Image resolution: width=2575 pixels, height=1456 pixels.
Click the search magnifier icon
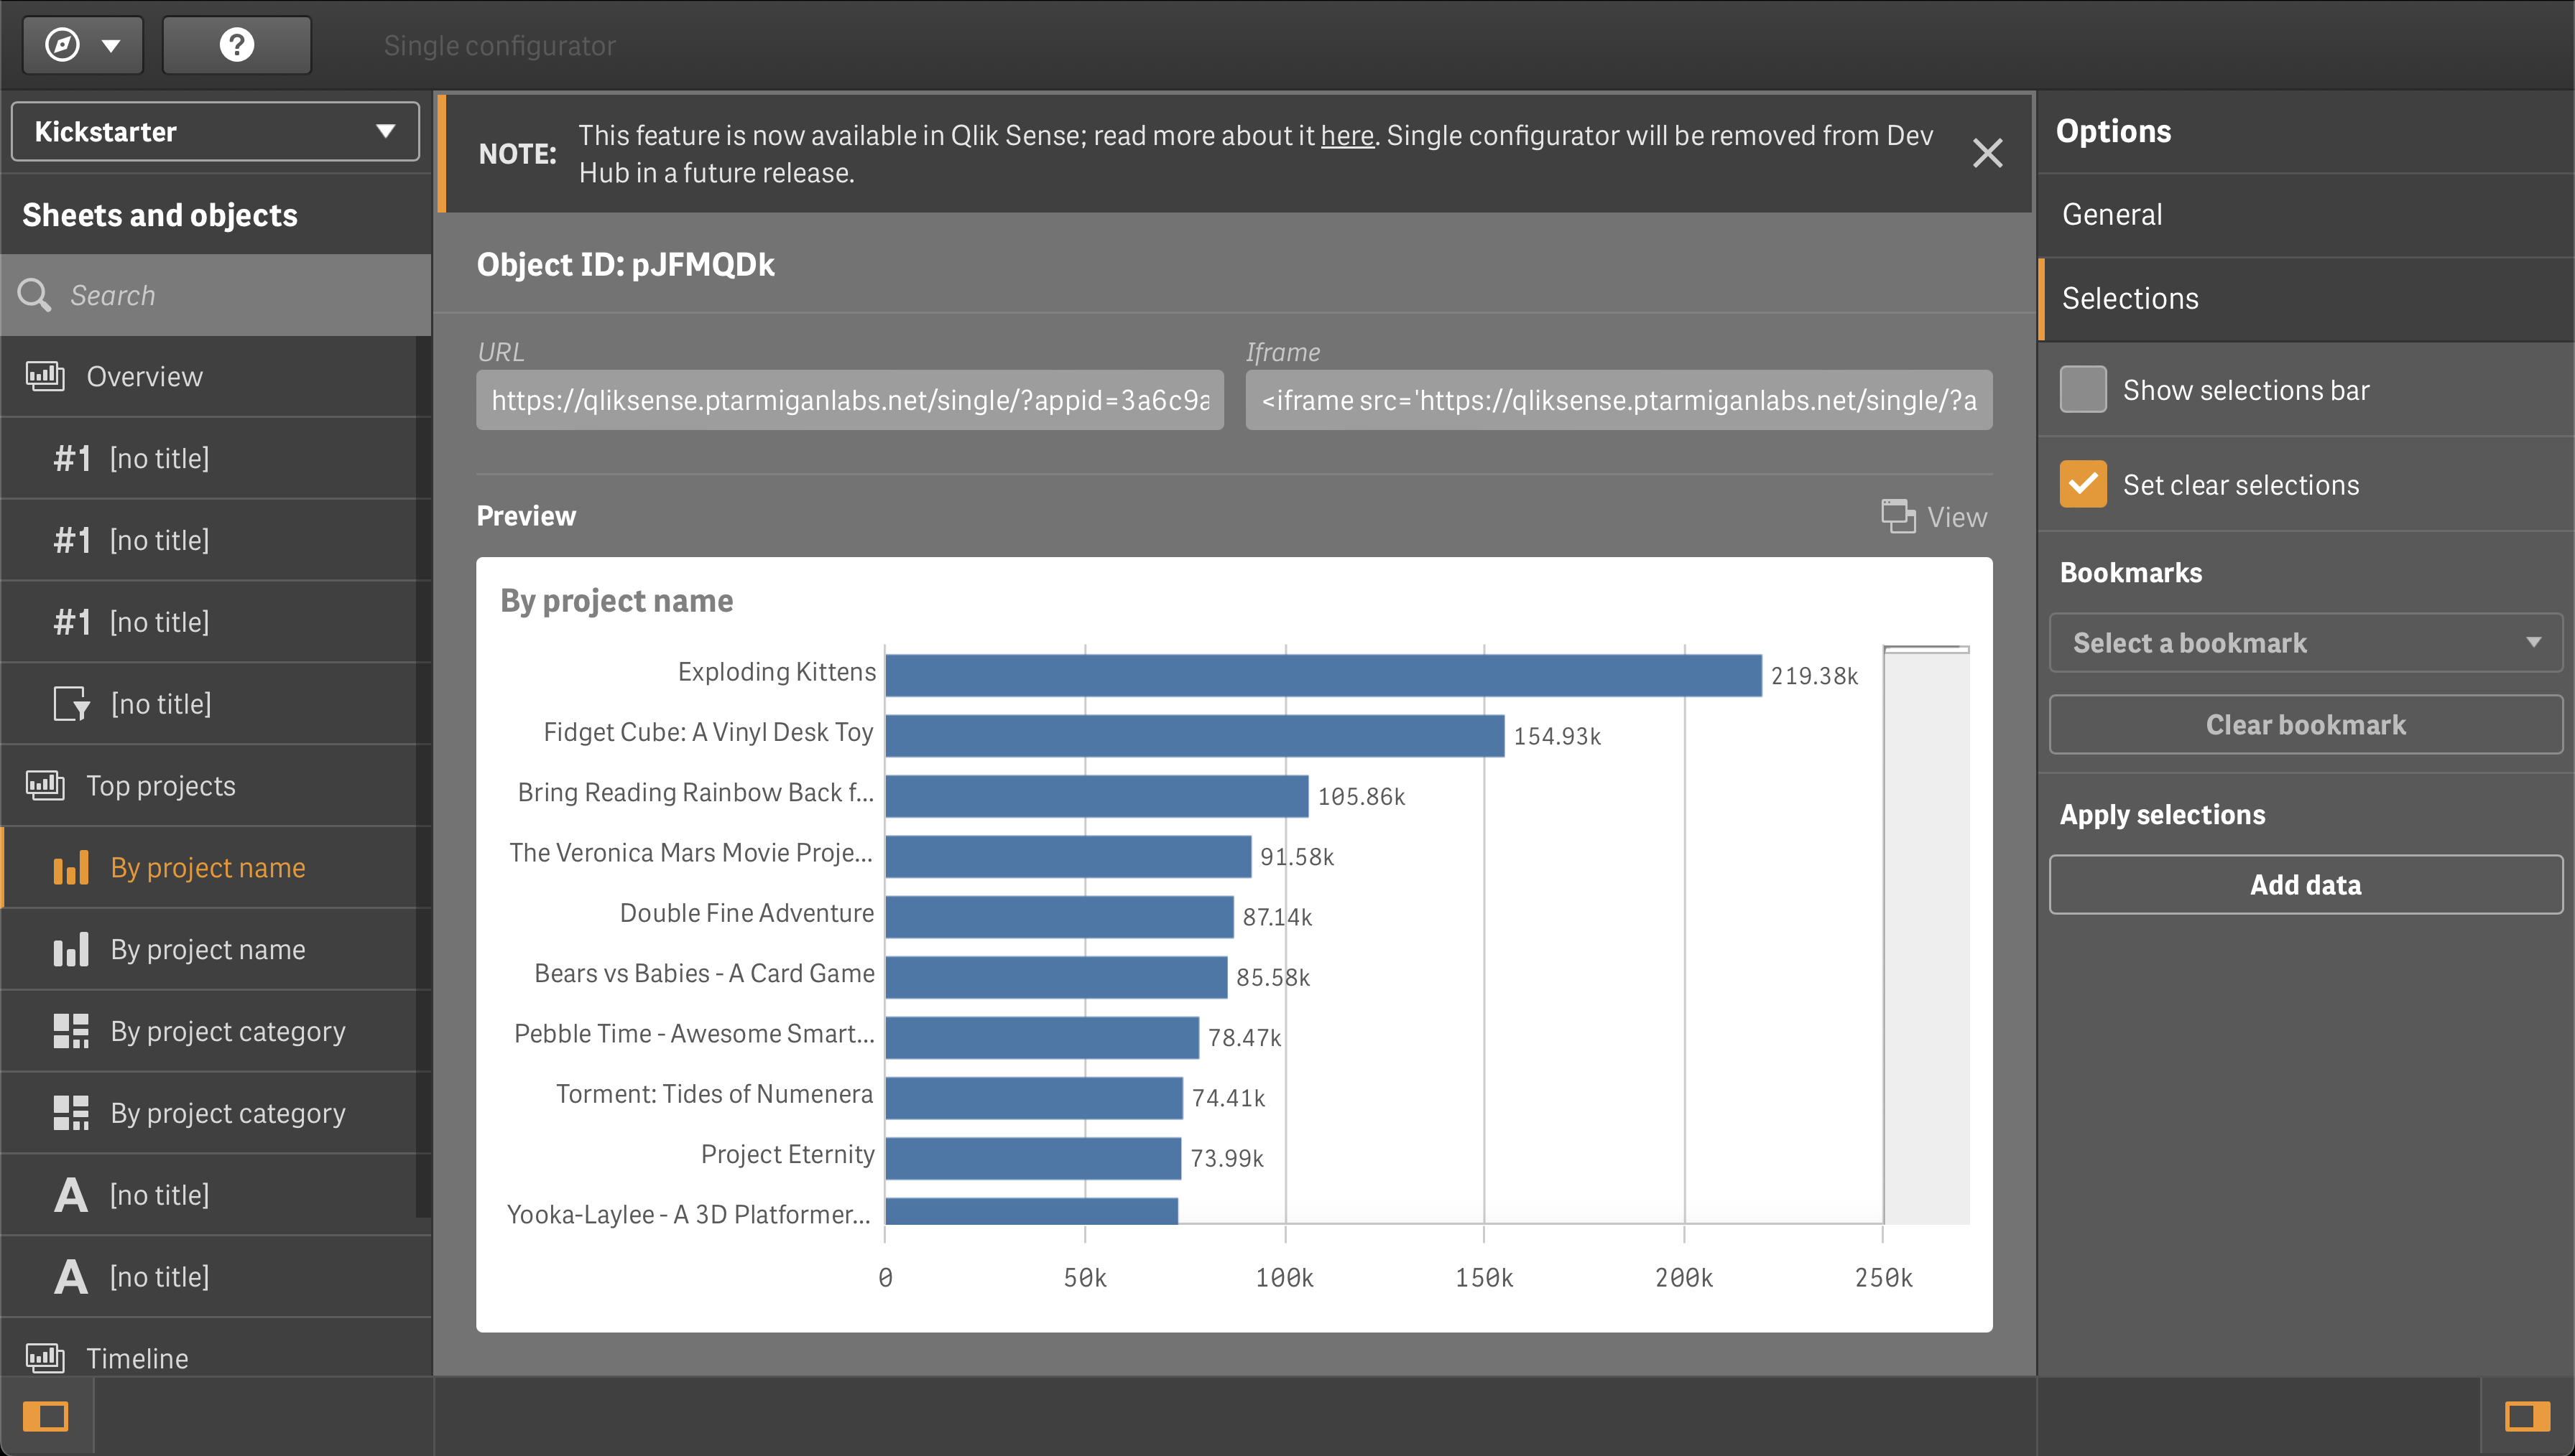tap(34, 295)
